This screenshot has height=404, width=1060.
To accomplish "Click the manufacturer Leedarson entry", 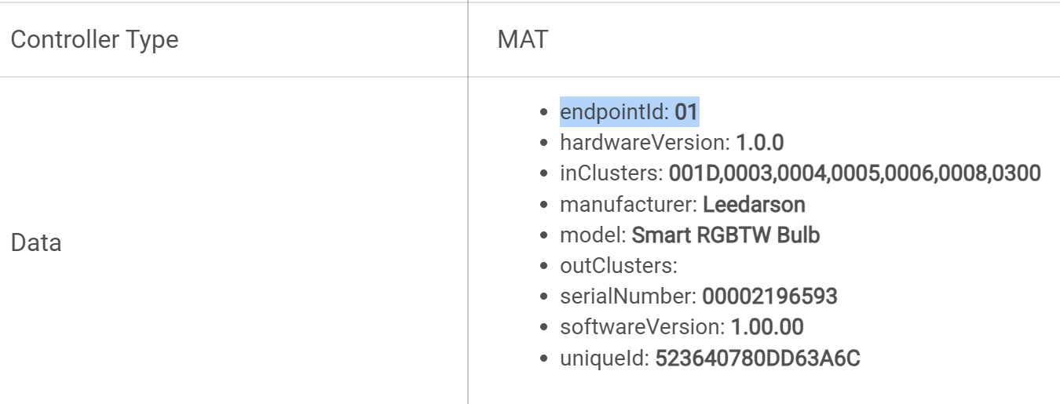I will click(682, 205).
